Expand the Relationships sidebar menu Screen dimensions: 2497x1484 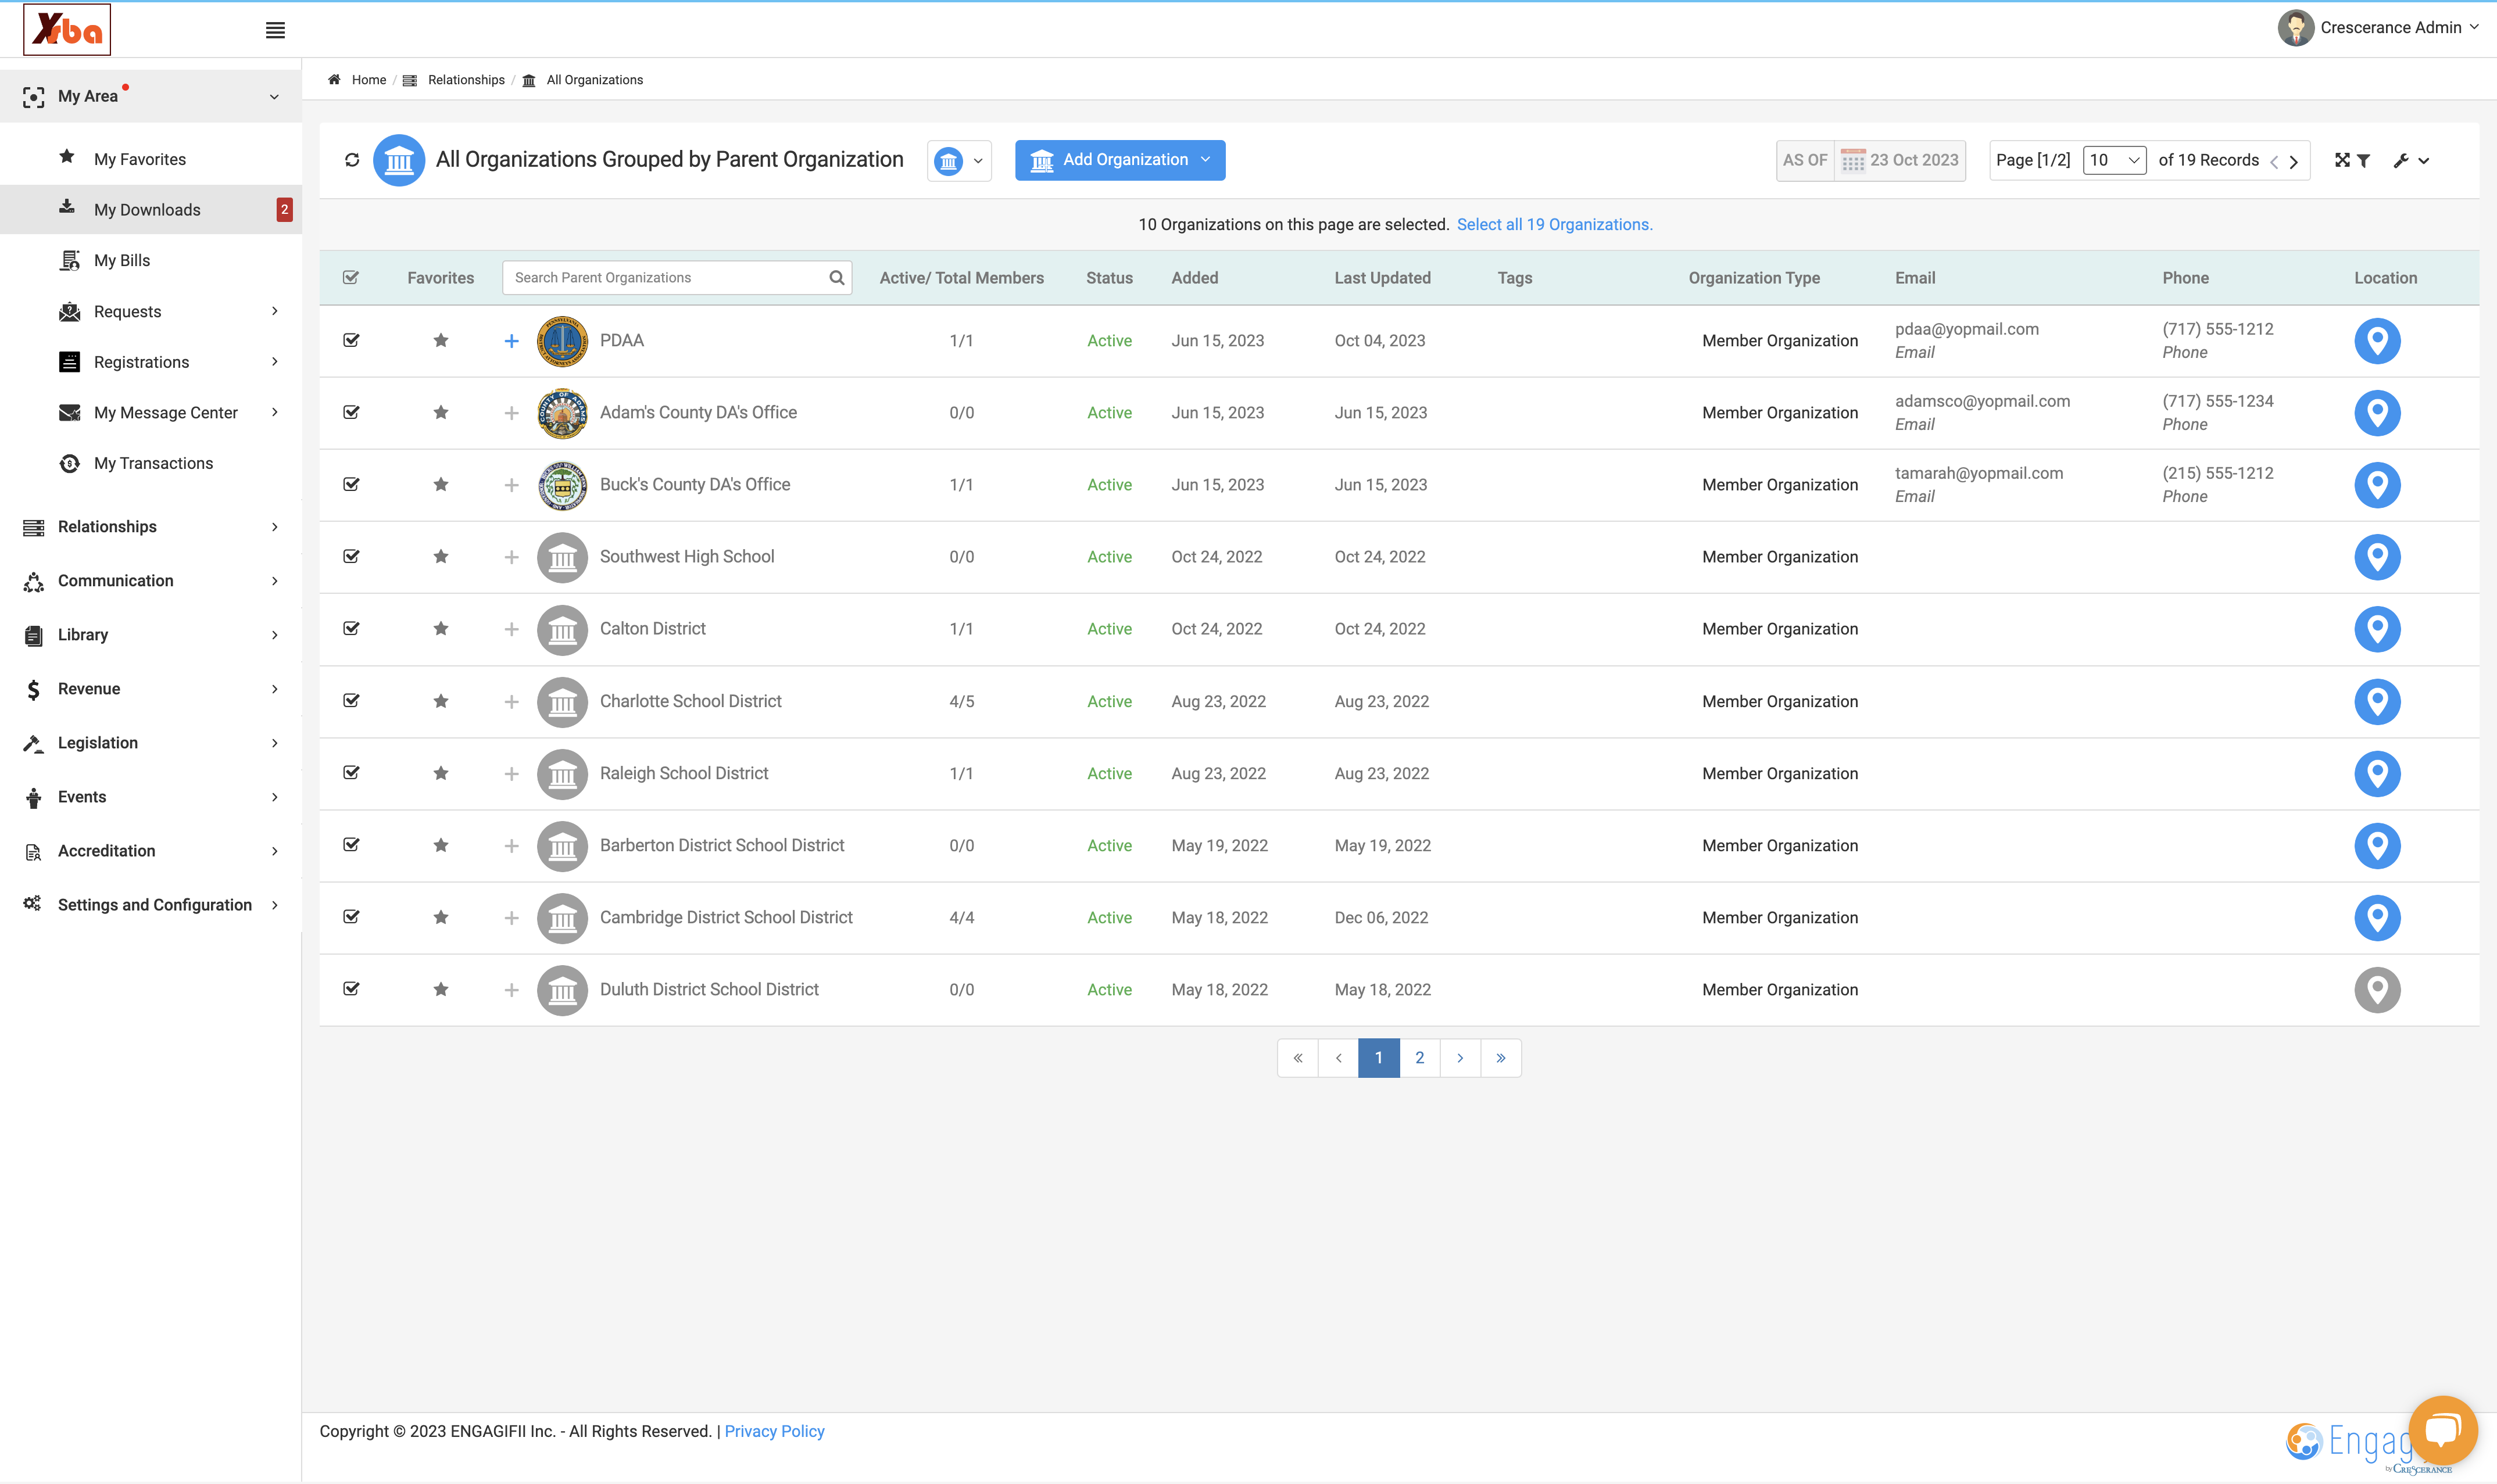coord(151,527)
